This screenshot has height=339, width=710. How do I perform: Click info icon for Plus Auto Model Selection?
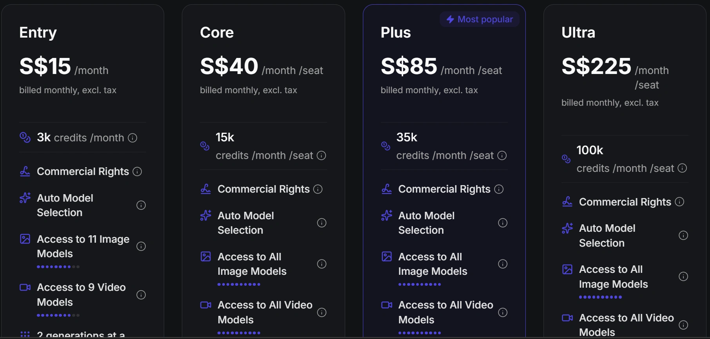click(502, 223)
